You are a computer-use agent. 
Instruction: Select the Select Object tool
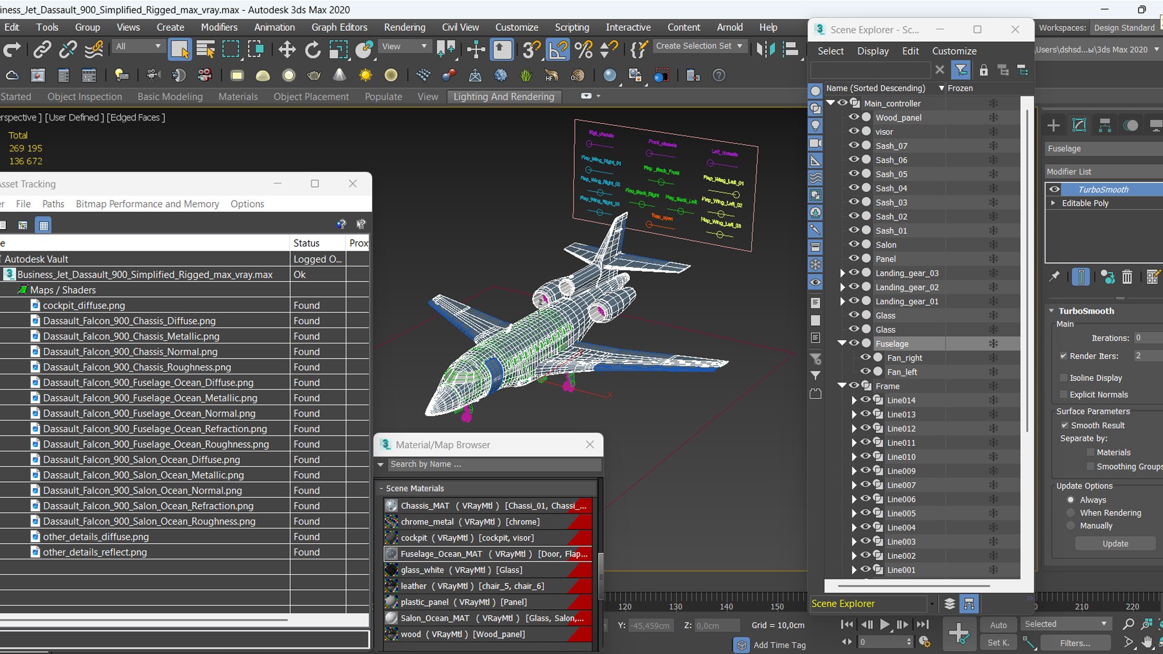coord(180,49)
